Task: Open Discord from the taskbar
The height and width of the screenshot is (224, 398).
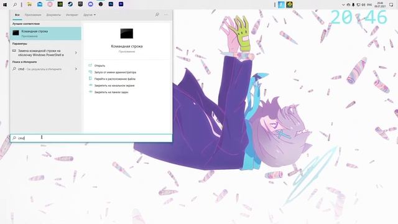Action: [x=91, y=4]
